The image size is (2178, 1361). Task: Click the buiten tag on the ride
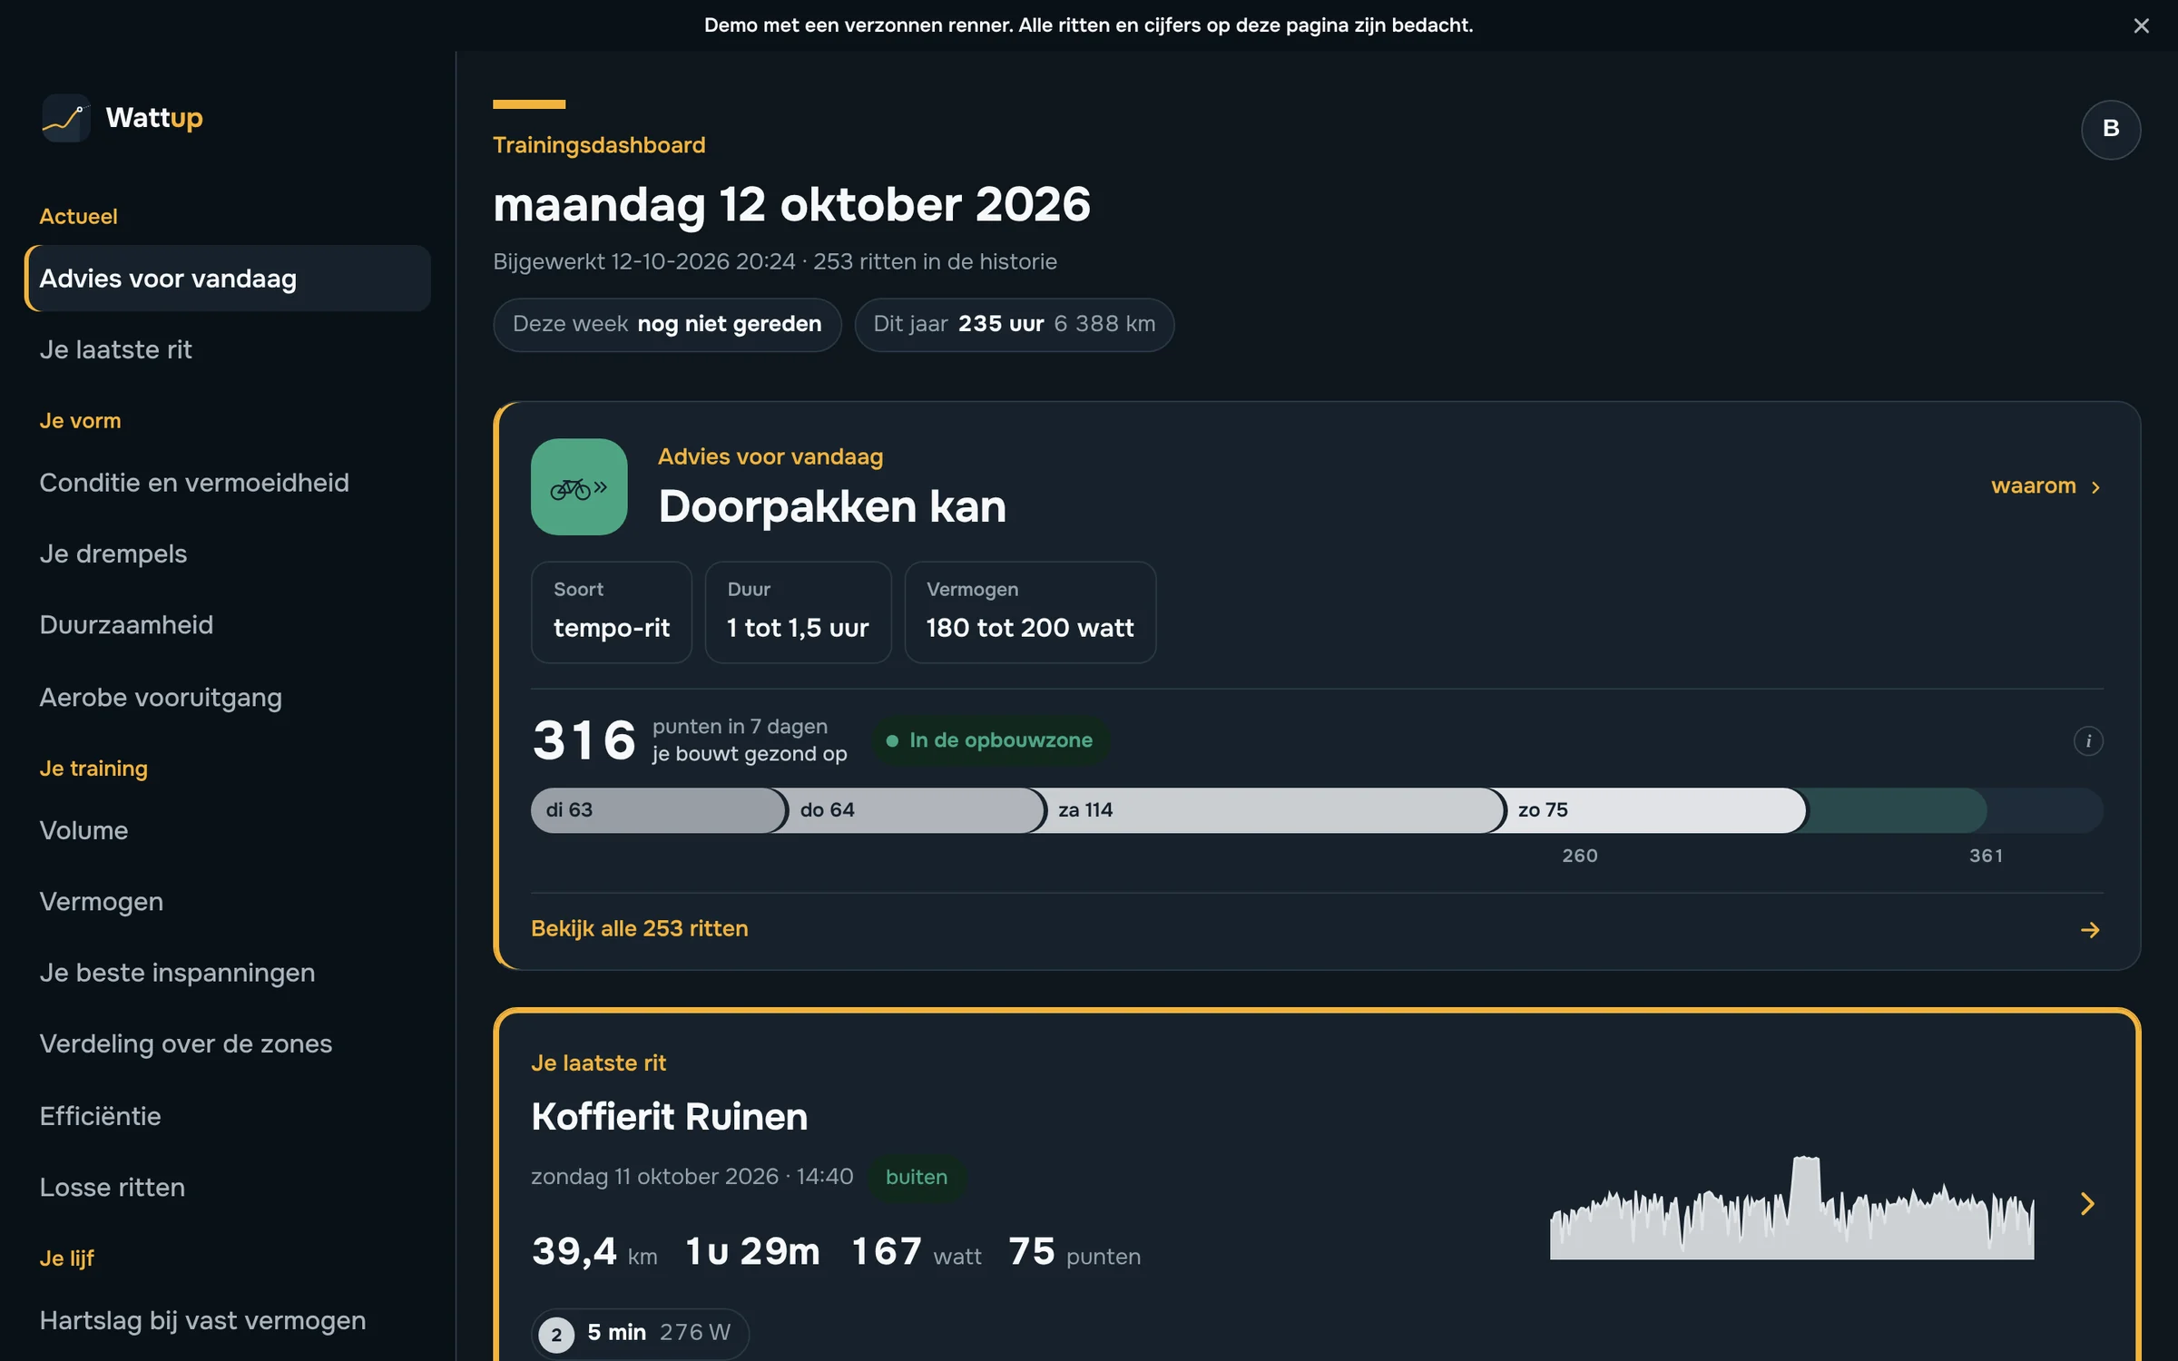pyautogui.click(x=916, y=1178)
